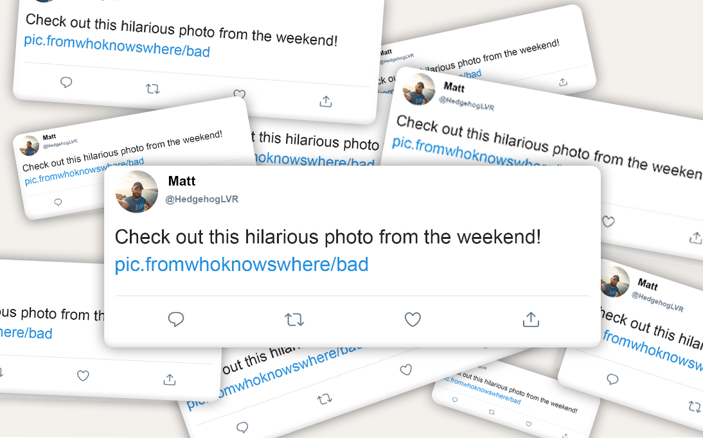Click reply on the small left tilted tweet

pyautogui.click(x=58, y=202)
